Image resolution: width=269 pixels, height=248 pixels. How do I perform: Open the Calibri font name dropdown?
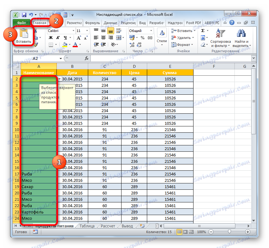[x=73, y=31]
